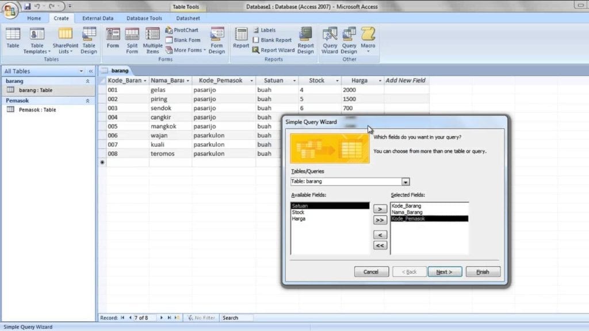Select Stock in Available Fields
This screenshot has height=331, width=589.
[330, 212]
